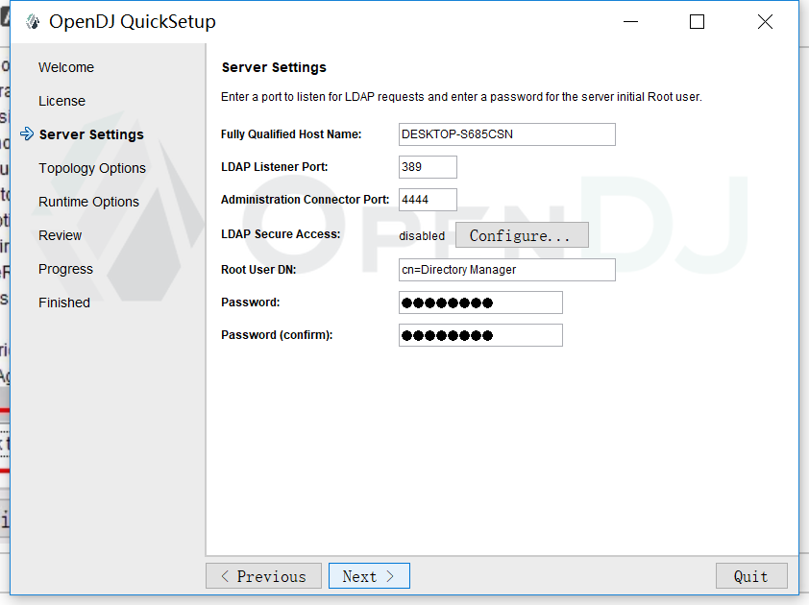The width and height of the screenshot is (809, 605).
Task: Minimize the OpenDJ QuickSetup window
Action: tap(630, 22)
